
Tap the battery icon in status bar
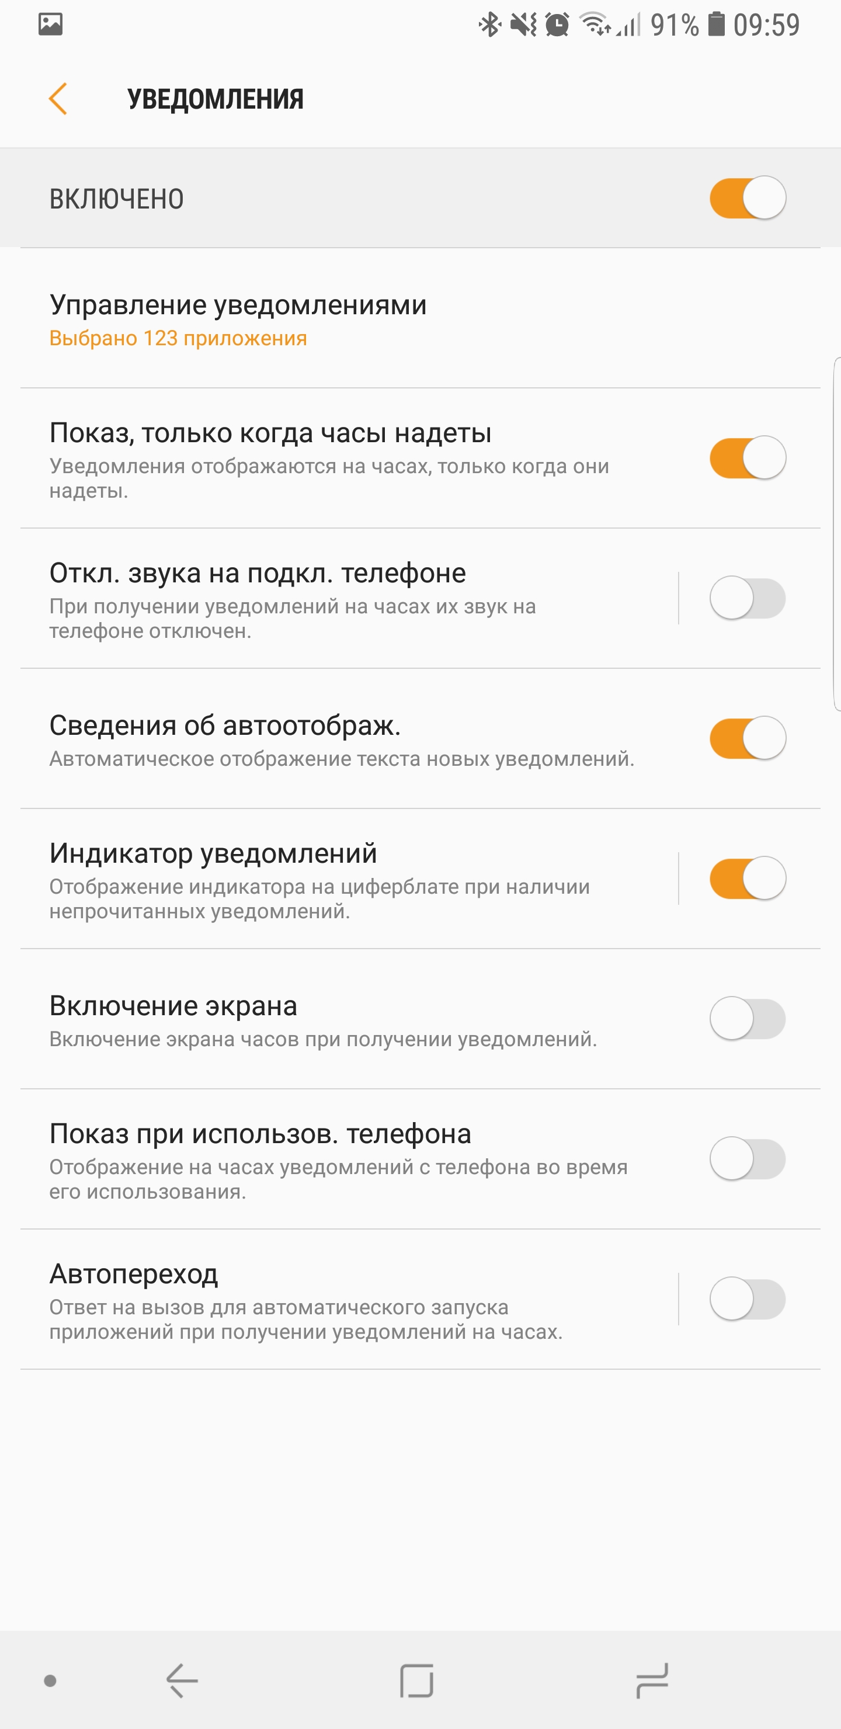coord(717,25)
